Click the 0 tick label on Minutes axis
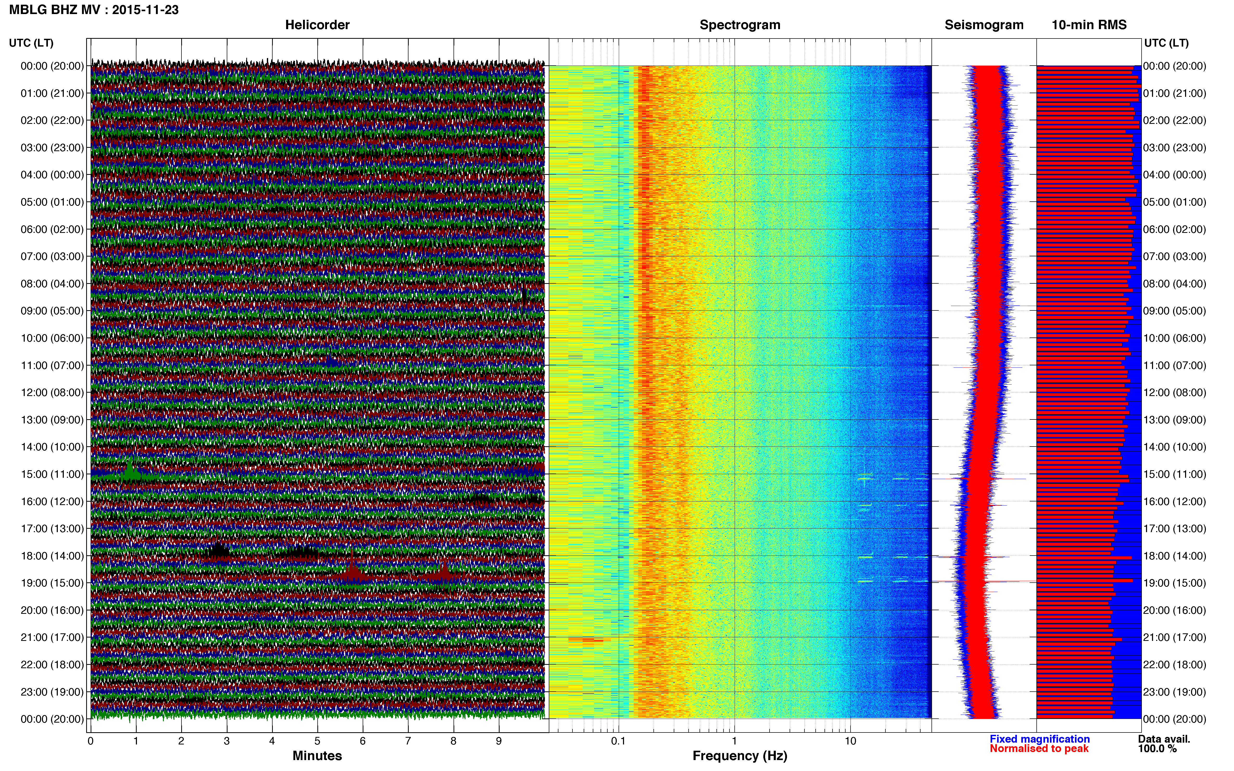 tap(90, 741)
